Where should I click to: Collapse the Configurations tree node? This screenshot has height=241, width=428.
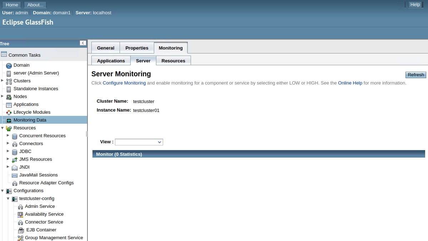click(x=2, y=191)
